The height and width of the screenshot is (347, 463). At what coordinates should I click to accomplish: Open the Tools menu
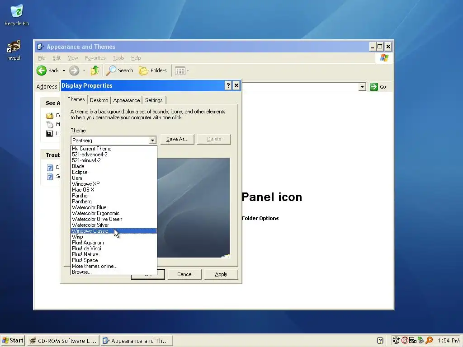click(x=118, y=58)
